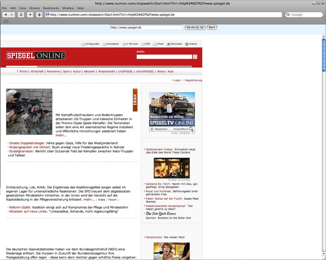Open the soldier photo of Irak article

29,112
